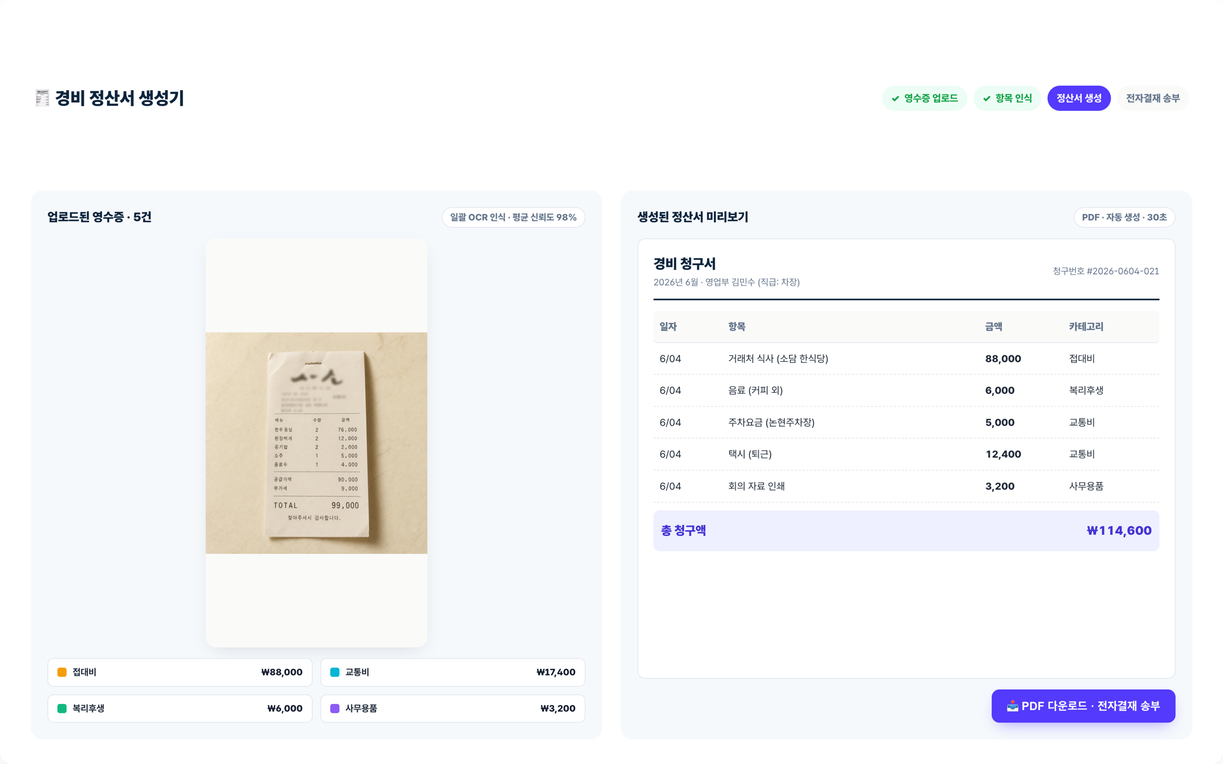Switch to the 정산서 생성 step
This screenshot has height=764, width=1223.
point(1079,98)
